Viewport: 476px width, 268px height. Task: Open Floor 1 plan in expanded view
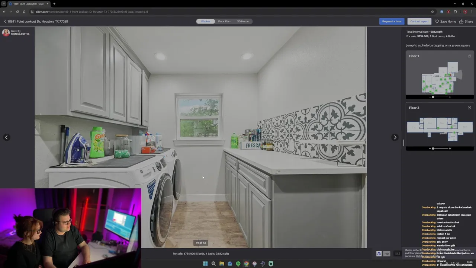[469, 56]
